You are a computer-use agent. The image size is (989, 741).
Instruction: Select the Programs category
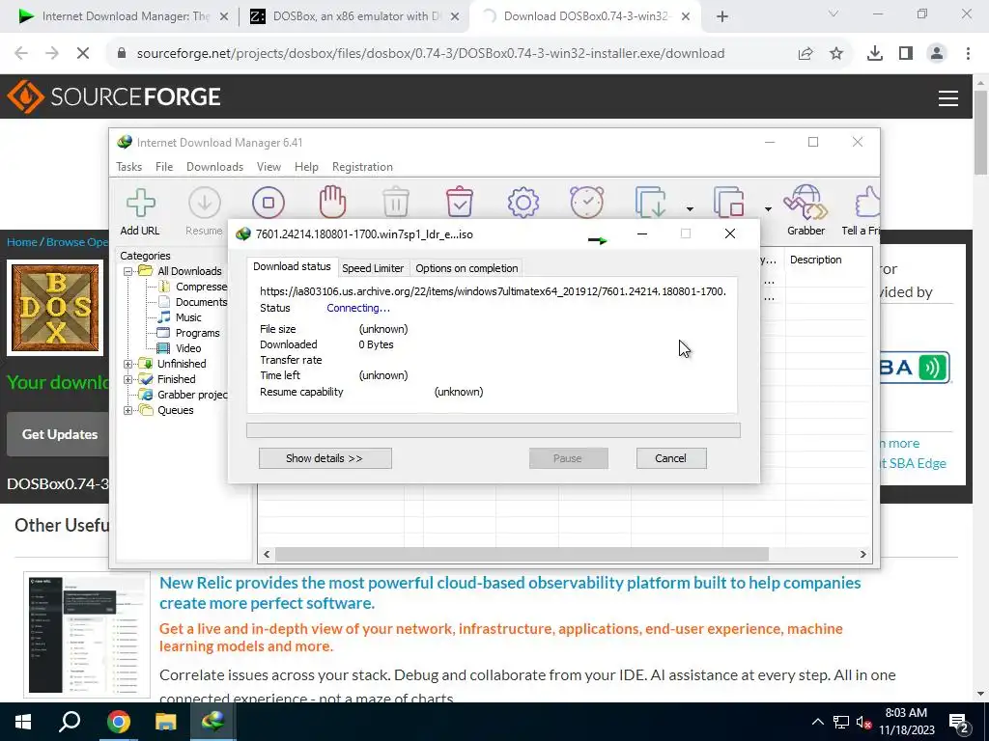pos(197,333)
